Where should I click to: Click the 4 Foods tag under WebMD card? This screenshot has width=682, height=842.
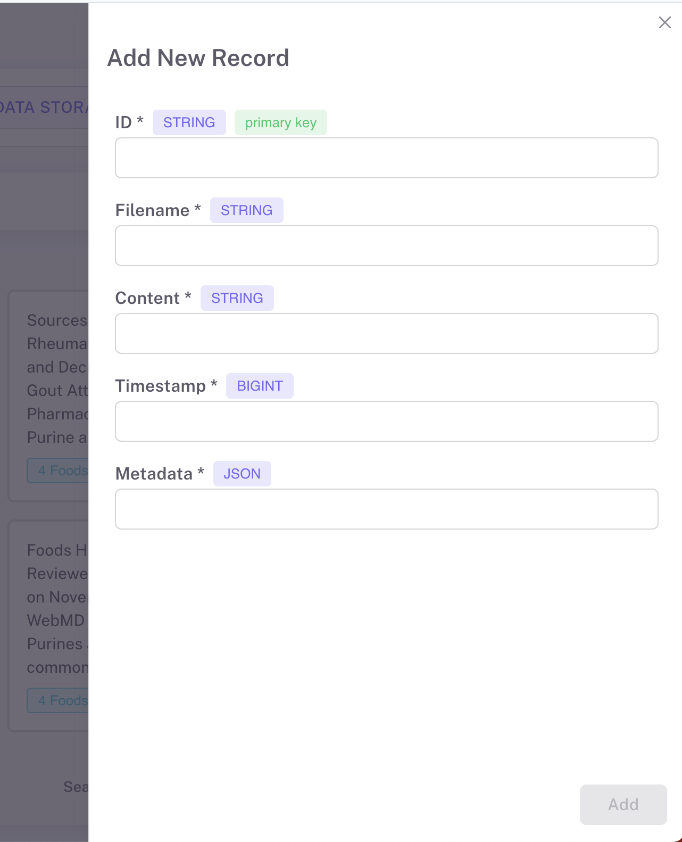pos(59,700)
